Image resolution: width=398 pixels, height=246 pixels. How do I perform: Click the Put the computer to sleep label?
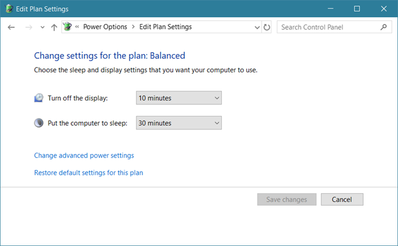point(88,123)
